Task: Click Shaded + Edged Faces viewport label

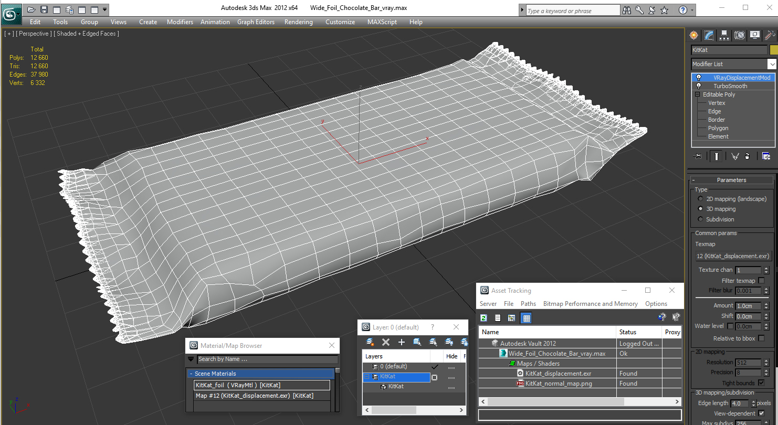Action: tap(86, 34)
